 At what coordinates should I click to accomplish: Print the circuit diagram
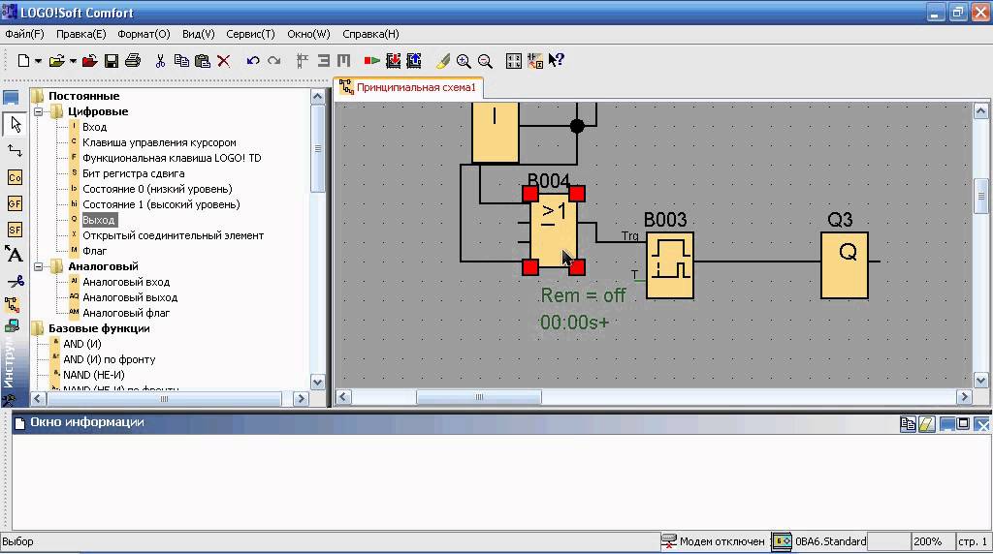coord(132,61)
